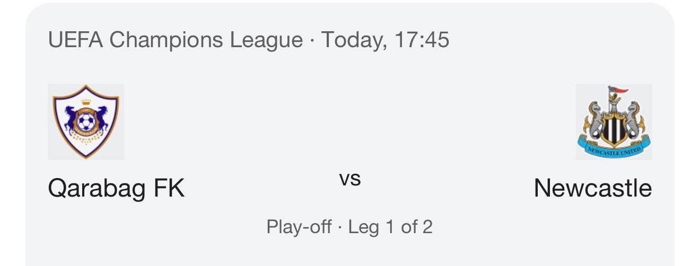This screenshot has height=266, width=700.
Task: Click the "vs" text between teams
Action: click(x=350, y=179)
